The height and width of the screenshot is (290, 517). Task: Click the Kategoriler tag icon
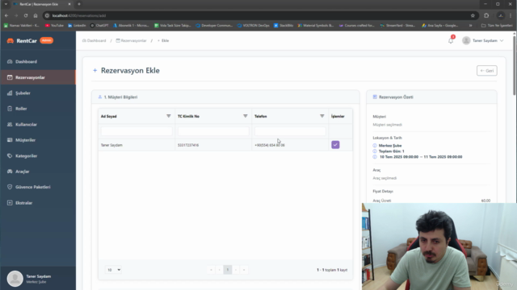click(10, 155)
